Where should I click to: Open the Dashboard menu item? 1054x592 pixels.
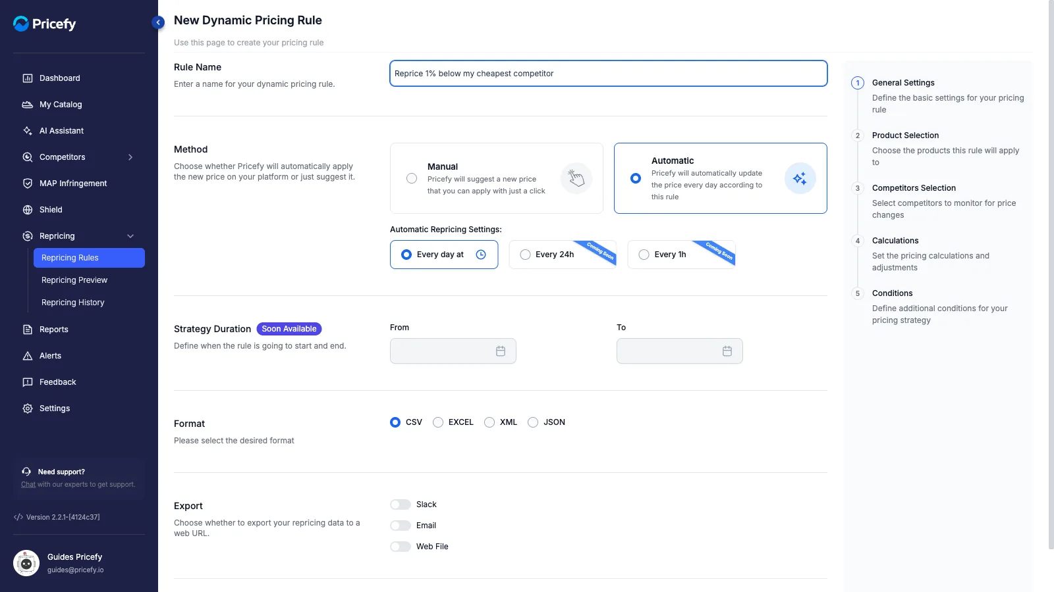pyautogui.click(x=79, y=78)
